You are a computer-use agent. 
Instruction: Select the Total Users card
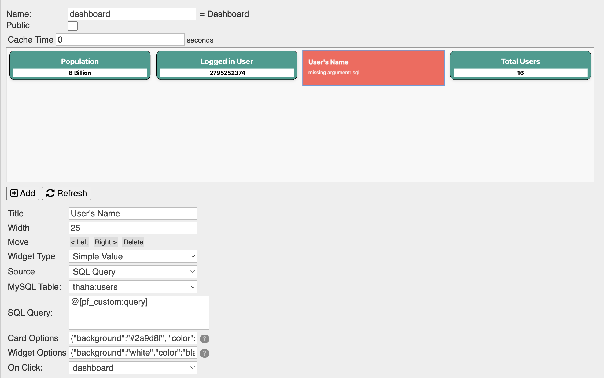[520, 65]
